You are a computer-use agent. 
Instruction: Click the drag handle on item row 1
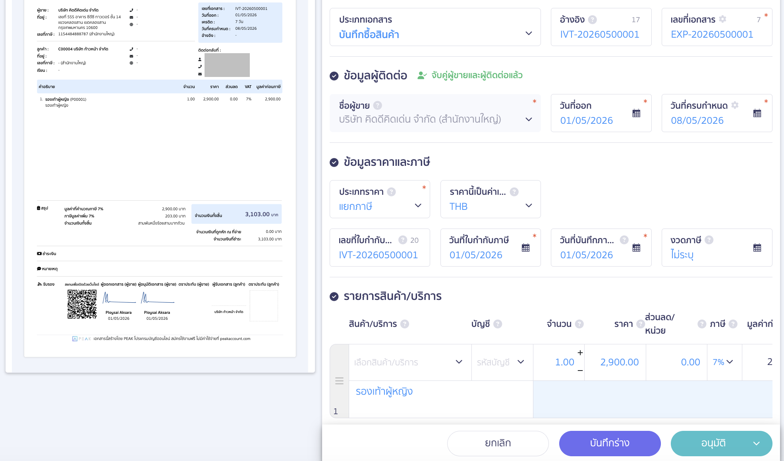click(339, 381)
